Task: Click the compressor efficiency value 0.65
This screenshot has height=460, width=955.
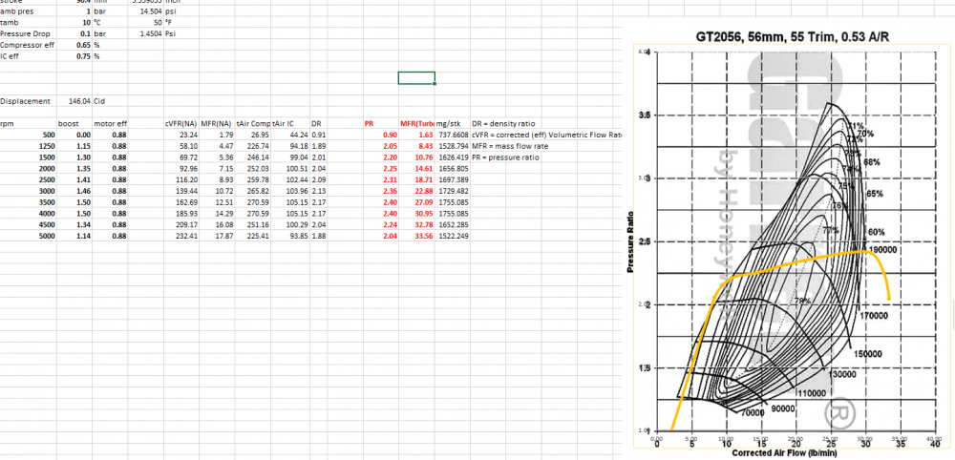Action: coord(74,45)
